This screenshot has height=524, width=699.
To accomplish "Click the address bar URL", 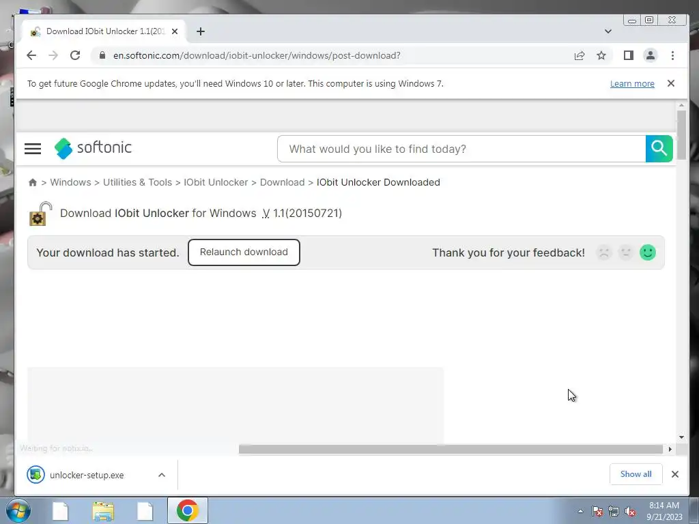I will pyautogui.click(x=257, y=55).
